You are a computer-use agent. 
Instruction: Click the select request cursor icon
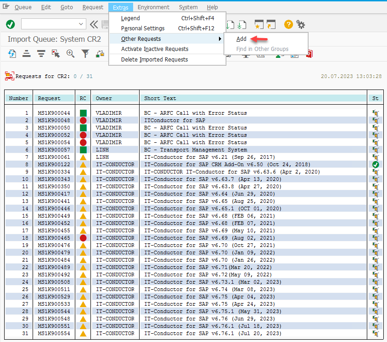[x=56, y=54]
